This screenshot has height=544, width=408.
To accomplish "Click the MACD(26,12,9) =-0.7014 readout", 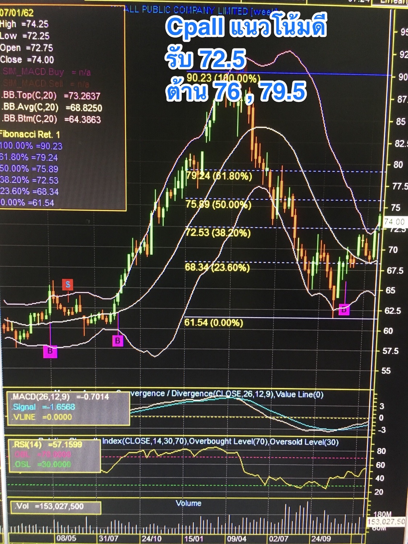I will pyautogui.click(x=60, y=397).
